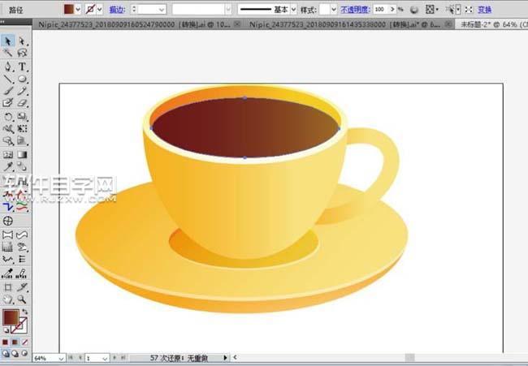Select the Selection (black arrow) tool
Viewport: 528px width, 366px height.
tap(8, 41)
